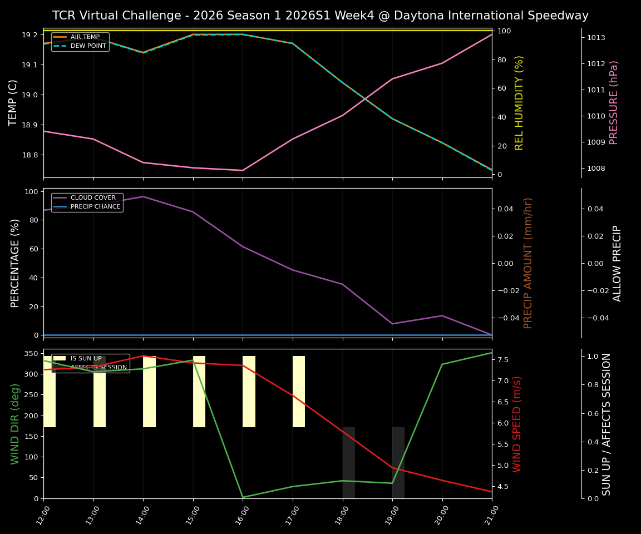The image size is (641, 534).
Task: Click the pink PRESSURE line at its peak
Action: (489, 34)
